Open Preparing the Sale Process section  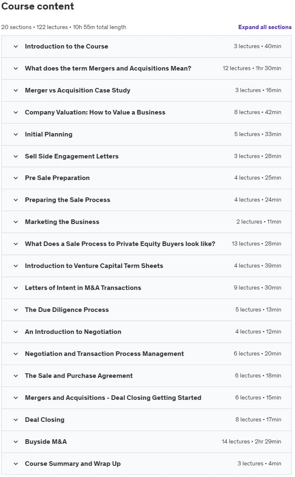pos(146,200)
